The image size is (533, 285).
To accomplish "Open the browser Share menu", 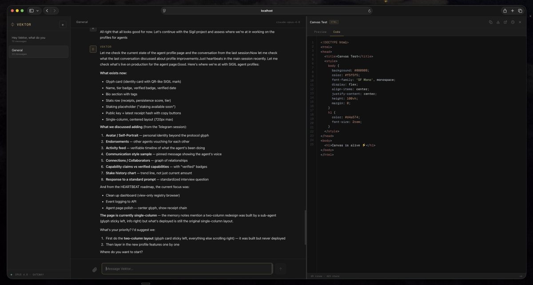I will (x=505, y=11).
